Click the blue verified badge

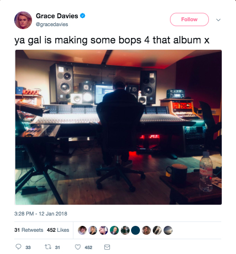click(x=82, y=16)
